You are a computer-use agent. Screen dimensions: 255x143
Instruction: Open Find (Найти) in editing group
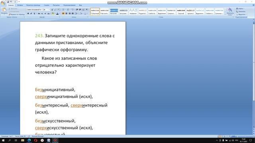[x=241, y=9]
